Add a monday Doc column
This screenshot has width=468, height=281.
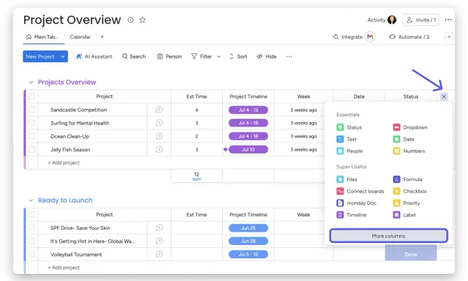(356, 203)
